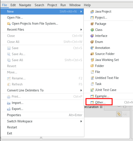Click the brown Enum icon

pos(92,42)
